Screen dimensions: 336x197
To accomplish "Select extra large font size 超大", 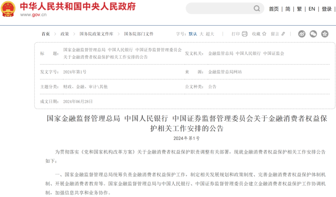I will click(210, 34).
